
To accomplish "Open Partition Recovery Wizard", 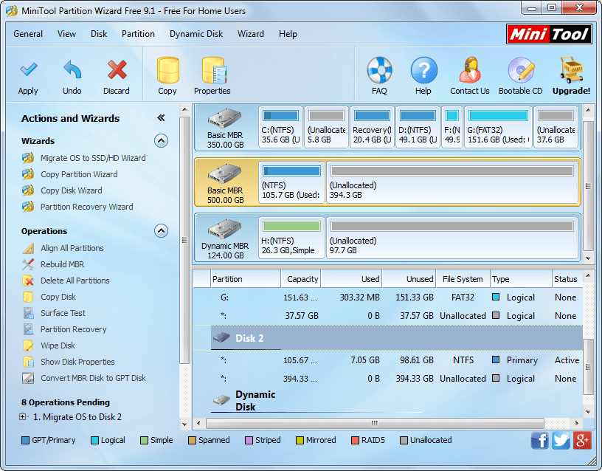I will [x=87, y=207].
